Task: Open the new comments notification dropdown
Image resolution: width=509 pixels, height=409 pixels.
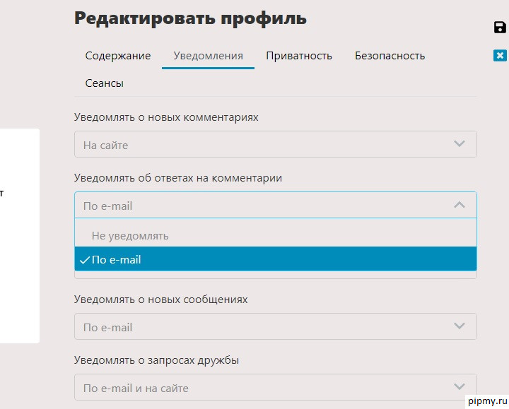Action: coord(275,144)
